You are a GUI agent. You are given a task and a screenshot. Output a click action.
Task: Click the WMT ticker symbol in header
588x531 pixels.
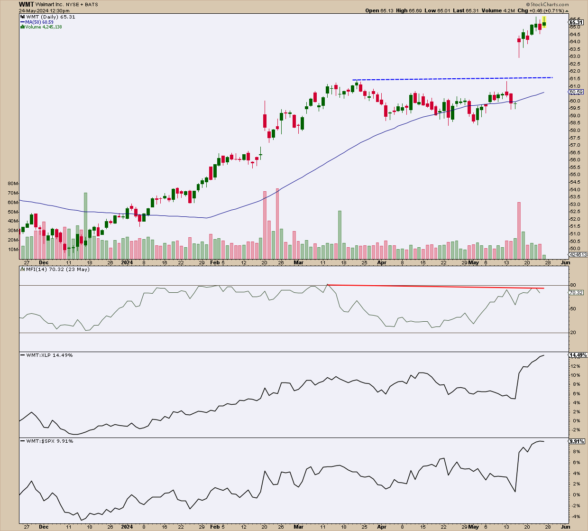coord(26,4)
